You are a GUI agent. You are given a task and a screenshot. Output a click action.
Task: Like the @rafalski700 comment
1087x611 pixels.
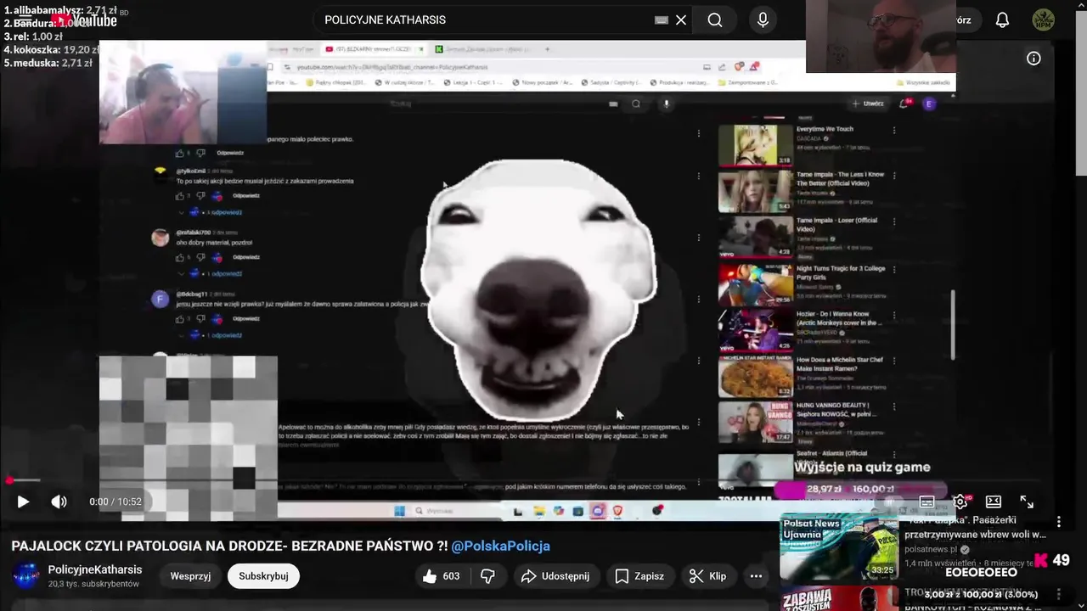coord(179,257)
